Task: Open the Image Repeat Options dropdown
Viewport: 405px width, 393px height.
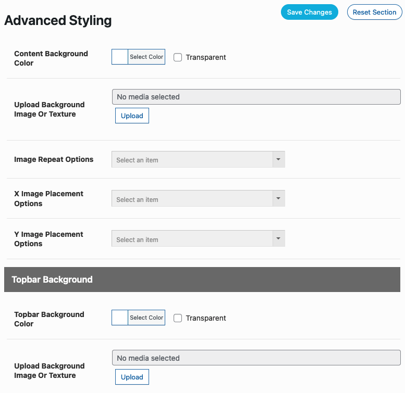Action: pos(198,159)
